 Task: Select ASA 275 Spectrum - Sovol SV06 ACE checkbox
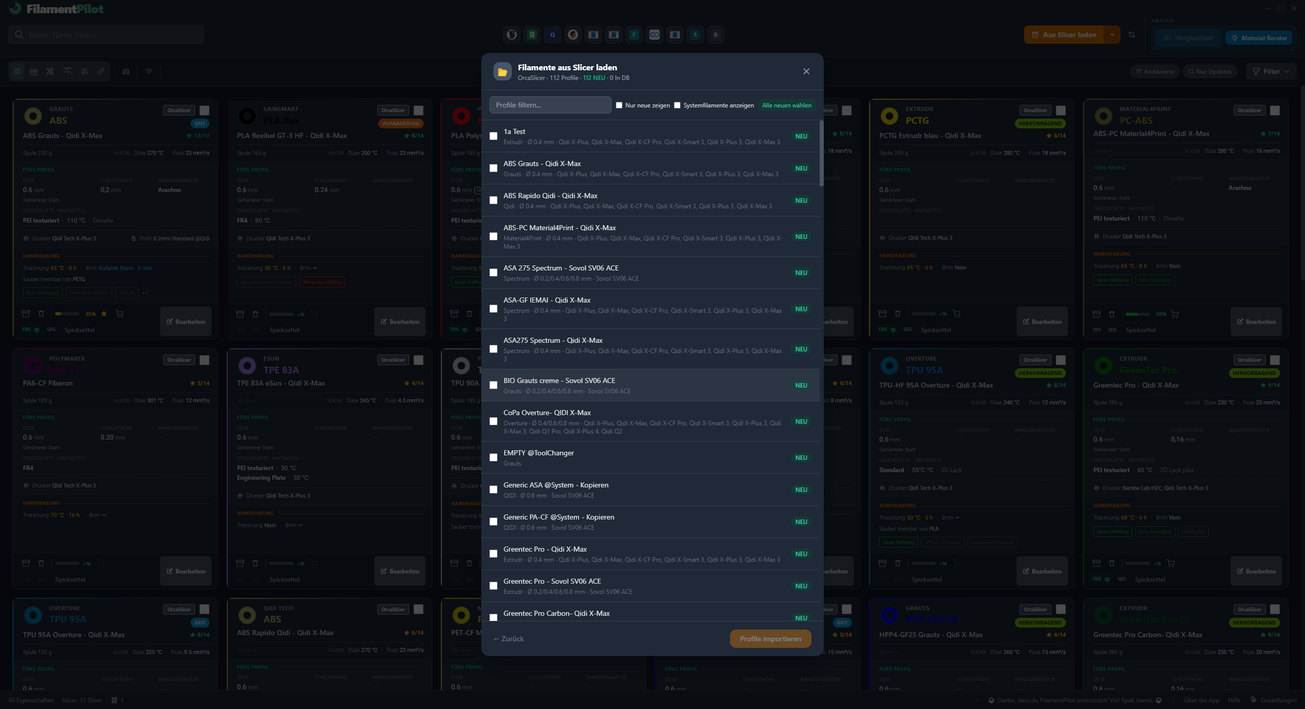(493, 272)
